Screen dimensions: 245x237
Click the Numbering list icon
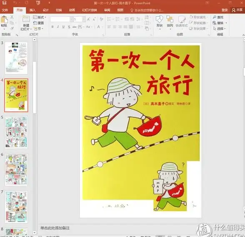pos(117,19)
